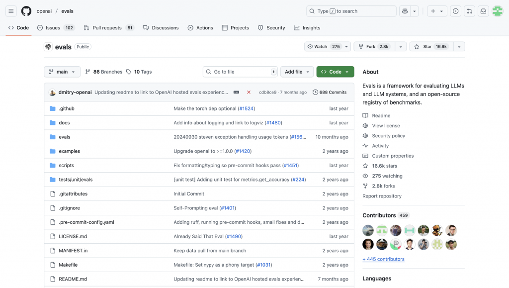Open the Copilot chat icon
Screen dimensions: 509x288
(x=405, y=11)
